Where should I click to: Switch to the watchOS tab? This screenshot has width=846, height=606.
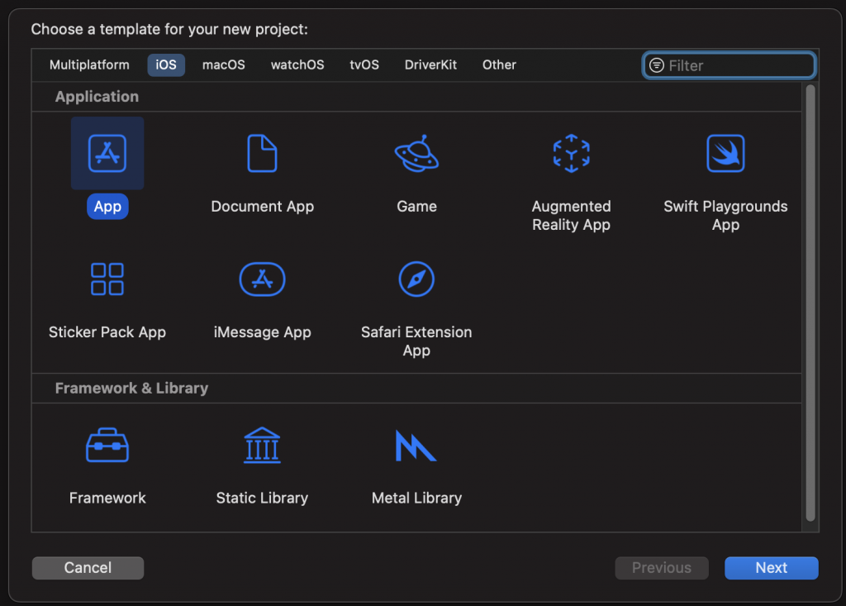(x=297, y=65)
